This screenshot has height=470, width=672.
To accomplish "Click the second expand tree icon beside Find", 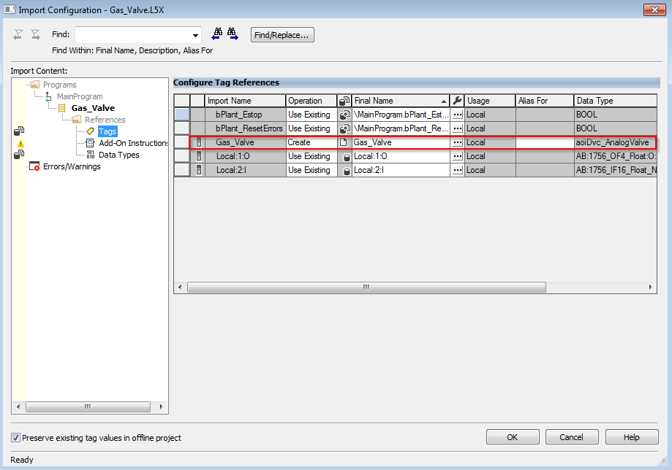I will tap(36, 34).
